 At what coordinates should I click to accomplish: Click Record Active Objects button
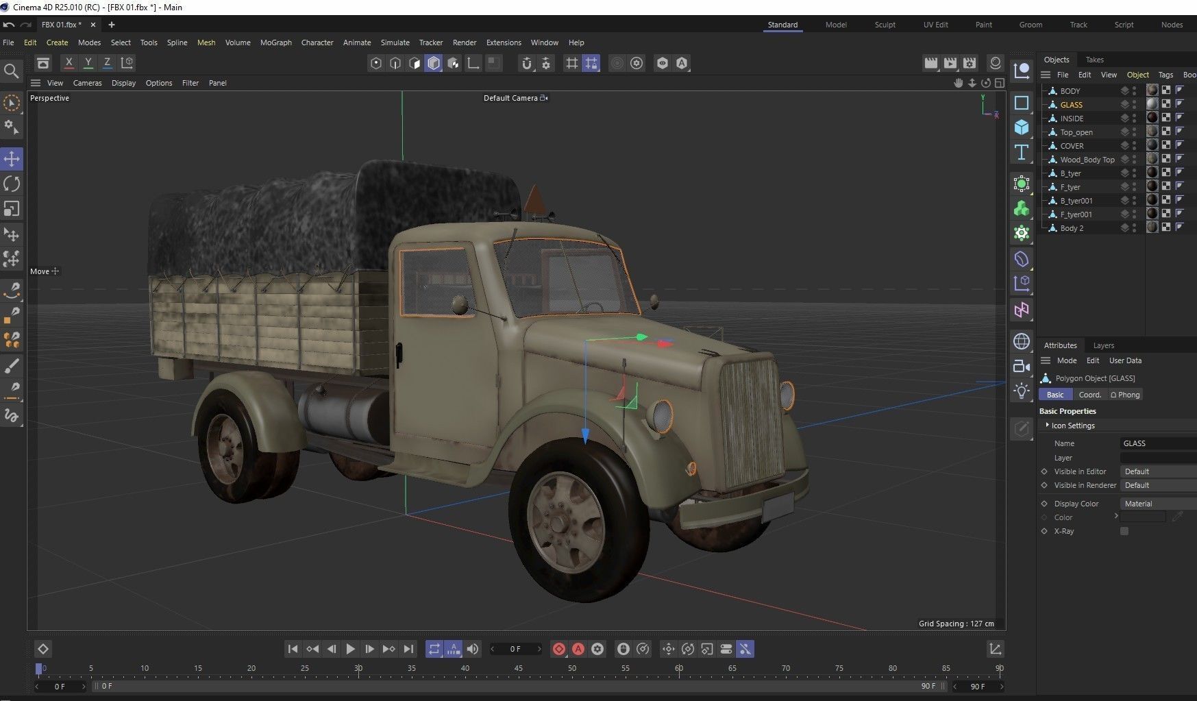pos(559,649)
